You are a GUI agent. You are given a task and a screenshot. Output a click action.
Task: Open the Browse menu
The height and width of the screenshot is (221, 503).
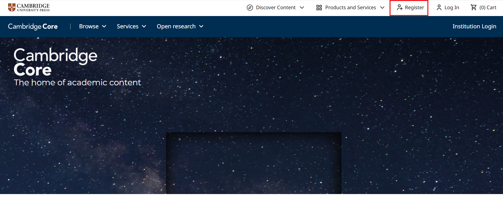point(93,26)
